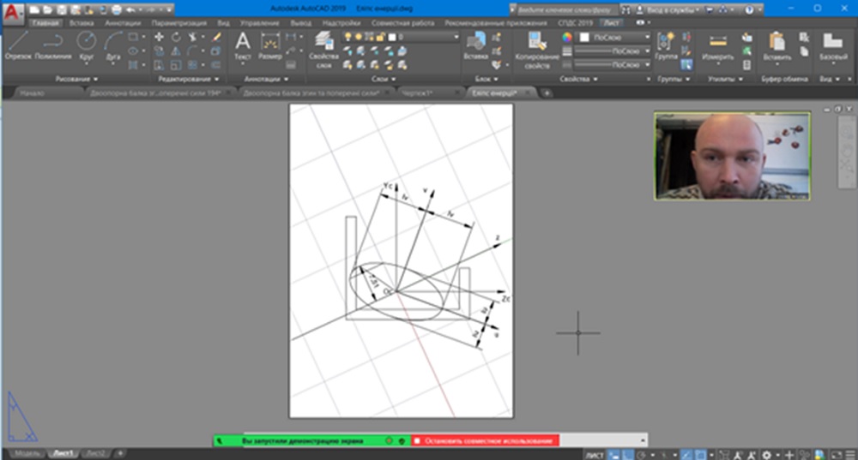Image resolution: width=858 pixels, height=460 pixels.
Task: Click Вход в службы sign-in button
Action: click(668, 9)
